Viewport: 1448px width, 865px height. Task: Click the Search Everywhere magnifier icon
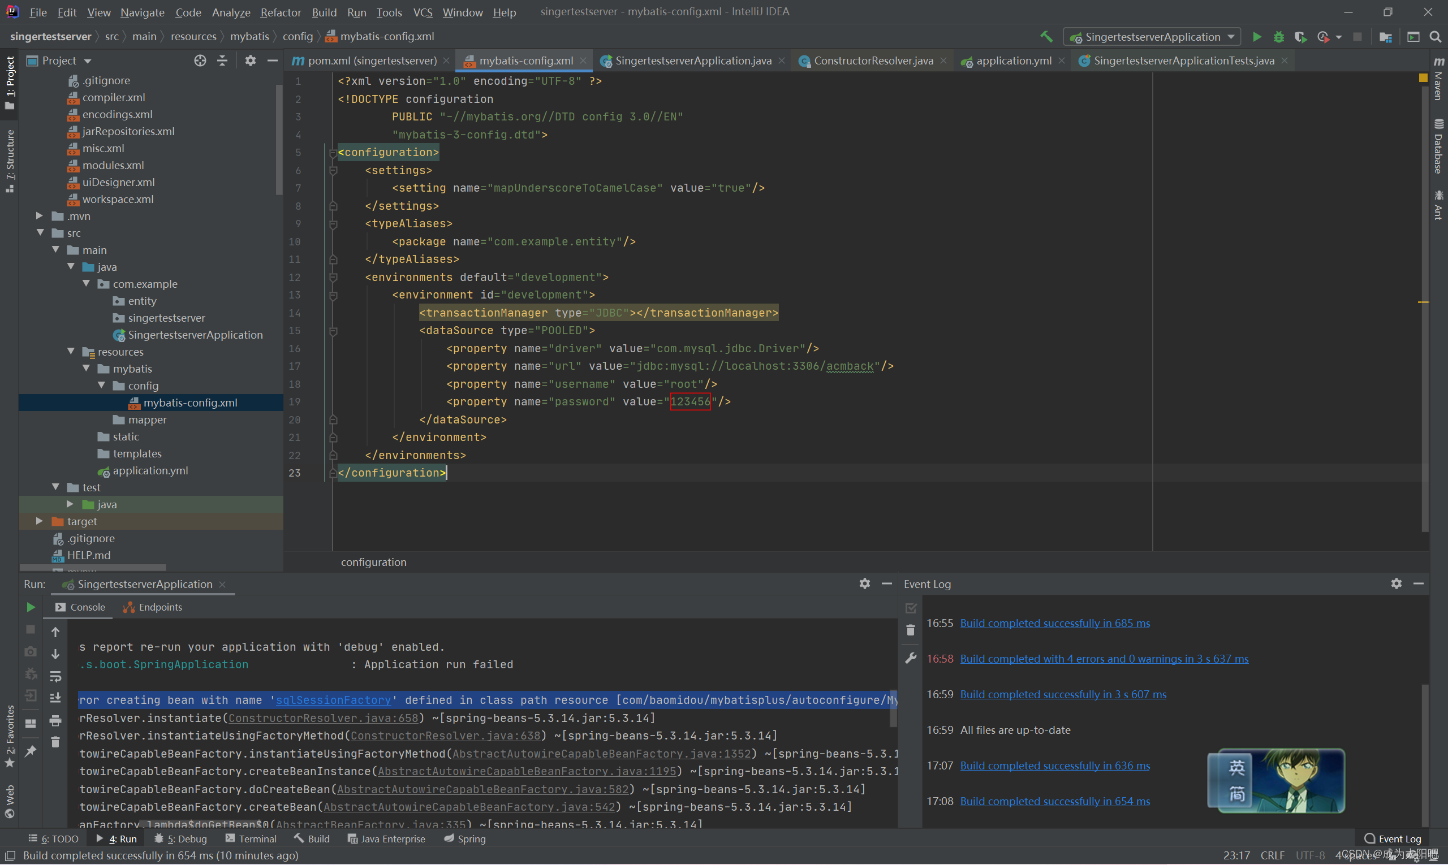[1435, 37]
